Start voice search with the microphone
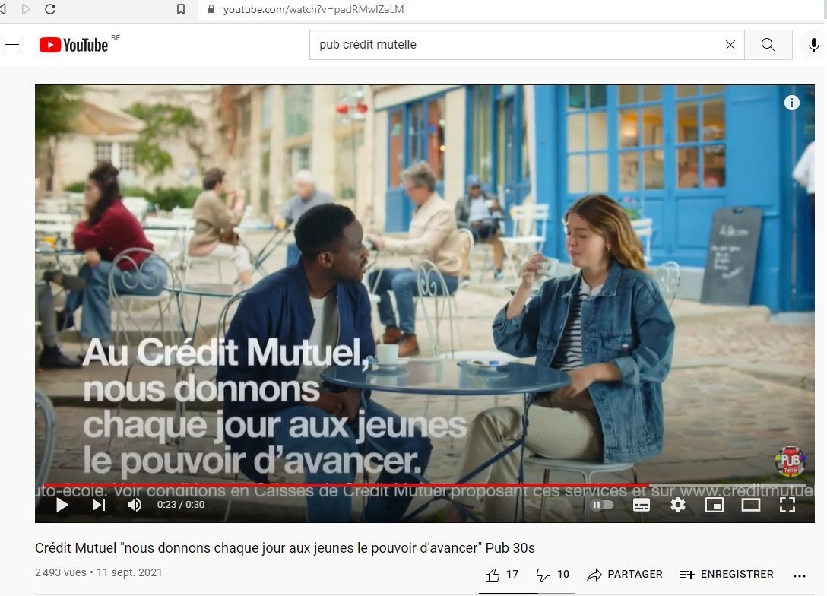Screen dimensions: 827x596 coord(814,45)
